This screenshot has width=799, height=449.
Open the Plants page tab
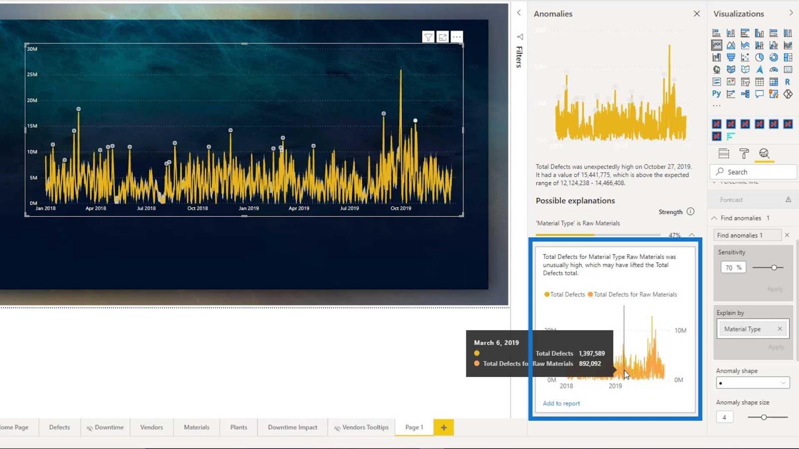[239, 427]
